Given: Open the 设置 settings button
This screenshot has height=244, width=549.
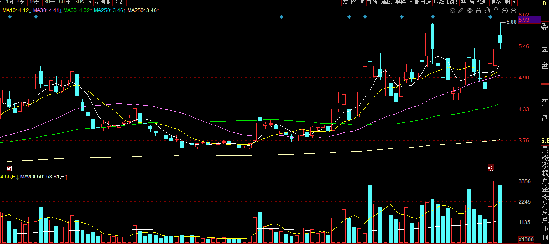Looking at the screenshot, I should click(x=119, y=2).
